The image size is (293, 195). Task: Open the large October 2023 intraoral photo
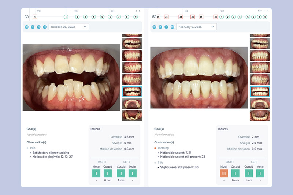[71, 78]
